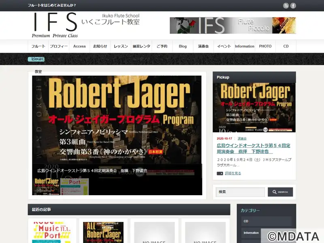Open the CD menu item
Image resolution: width=324 pixels, height=243 pixels.
pos(286,46)
